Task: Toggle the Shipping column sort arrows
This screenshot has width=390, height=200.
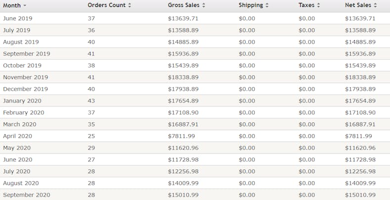Action: click(267, 5)
